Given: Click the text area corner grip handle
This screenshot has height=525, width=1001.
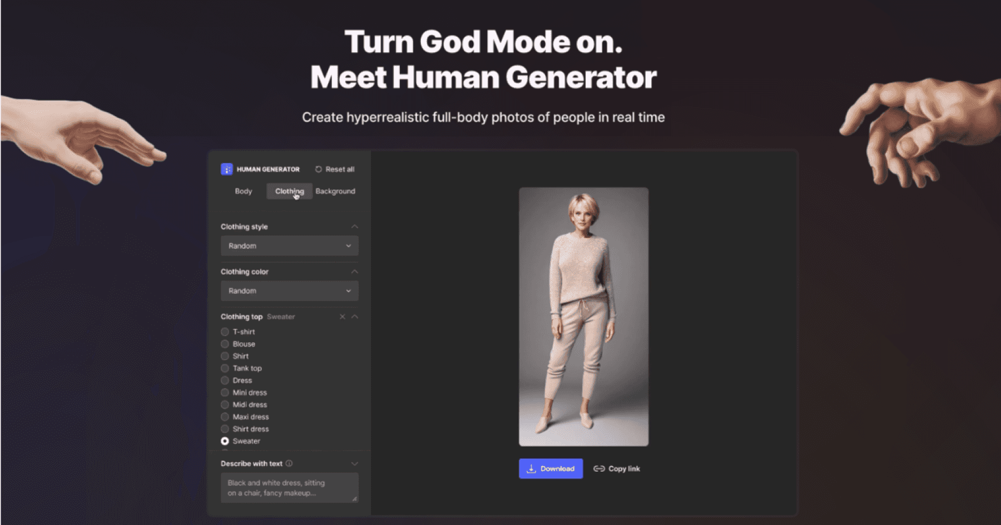Looking at the screenshot, I should click(355, 499).
